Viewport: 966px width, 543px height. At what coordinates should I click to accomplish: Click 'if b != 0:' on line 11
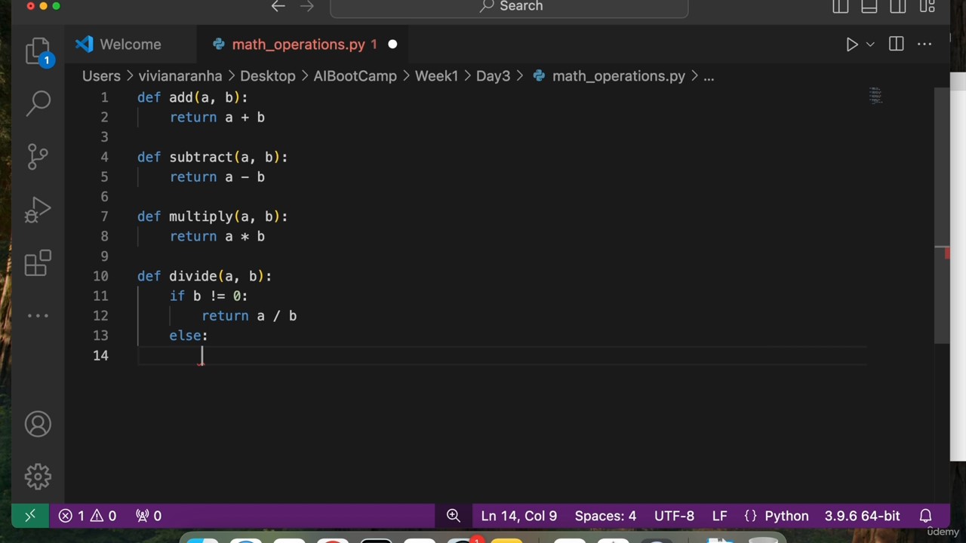[208, 296]
